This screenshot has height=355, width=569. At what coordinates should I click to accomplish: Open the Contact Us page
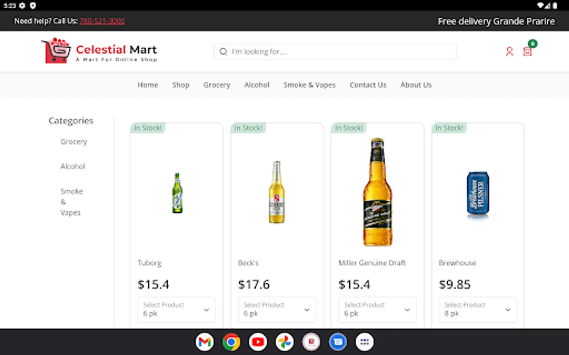368,85
